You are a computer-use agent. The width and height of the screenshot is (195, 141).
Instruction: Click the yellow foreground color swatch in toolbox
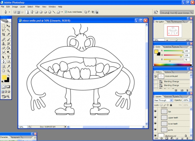4,77
